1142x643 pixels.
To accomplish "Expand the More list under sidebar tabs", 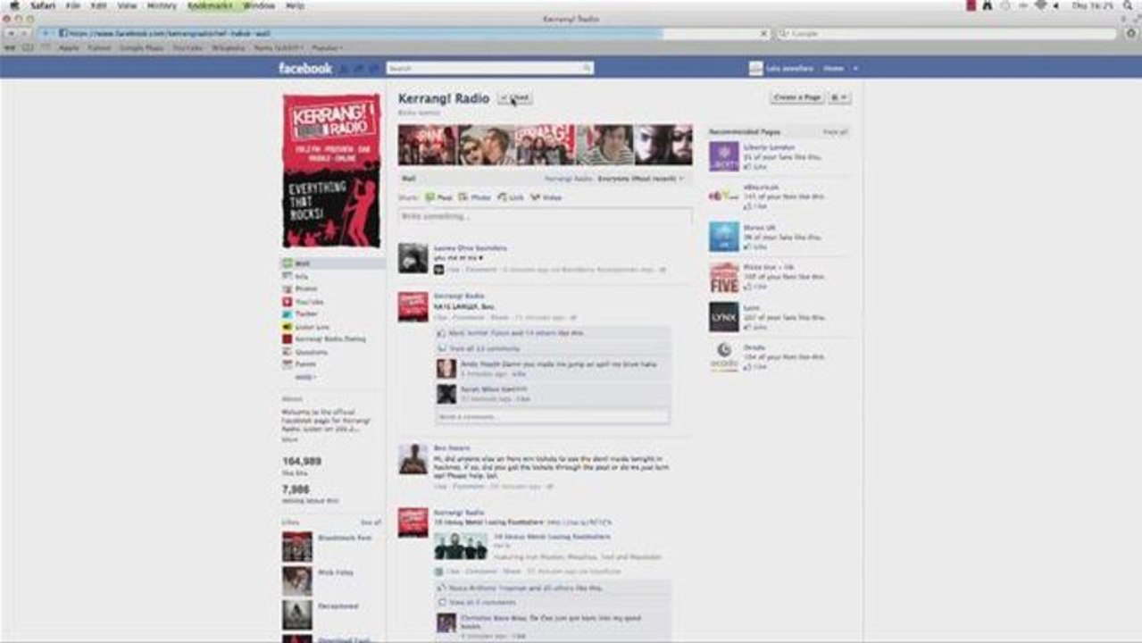I will click(305, 377).
